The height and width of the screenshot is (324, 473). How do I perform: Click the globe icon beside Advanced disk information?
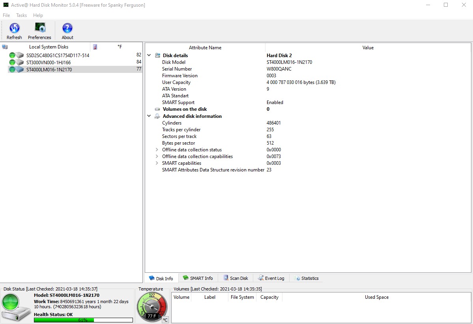pos(157,116)
